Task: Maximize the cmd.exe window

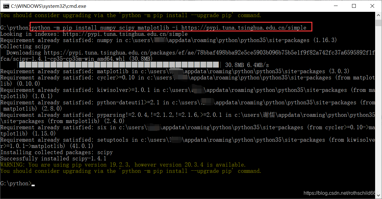Action: [x=354, y=6]
